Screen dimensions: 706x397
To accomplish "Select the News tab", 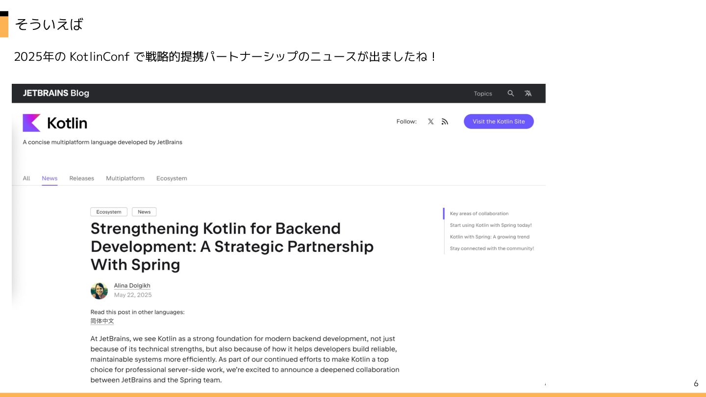I will (50, 178).
